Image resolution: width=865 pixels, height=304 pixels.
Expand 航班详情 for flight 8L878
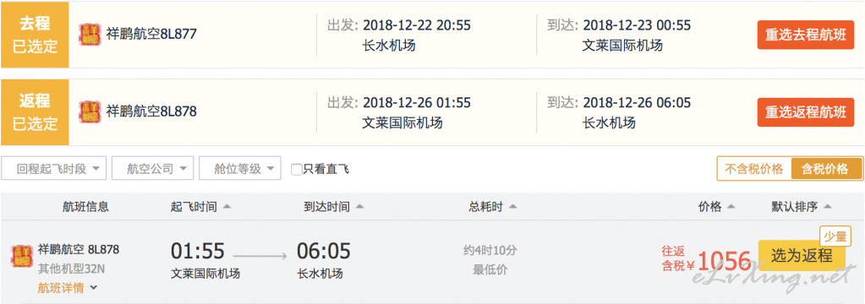(x=68, y=288)
